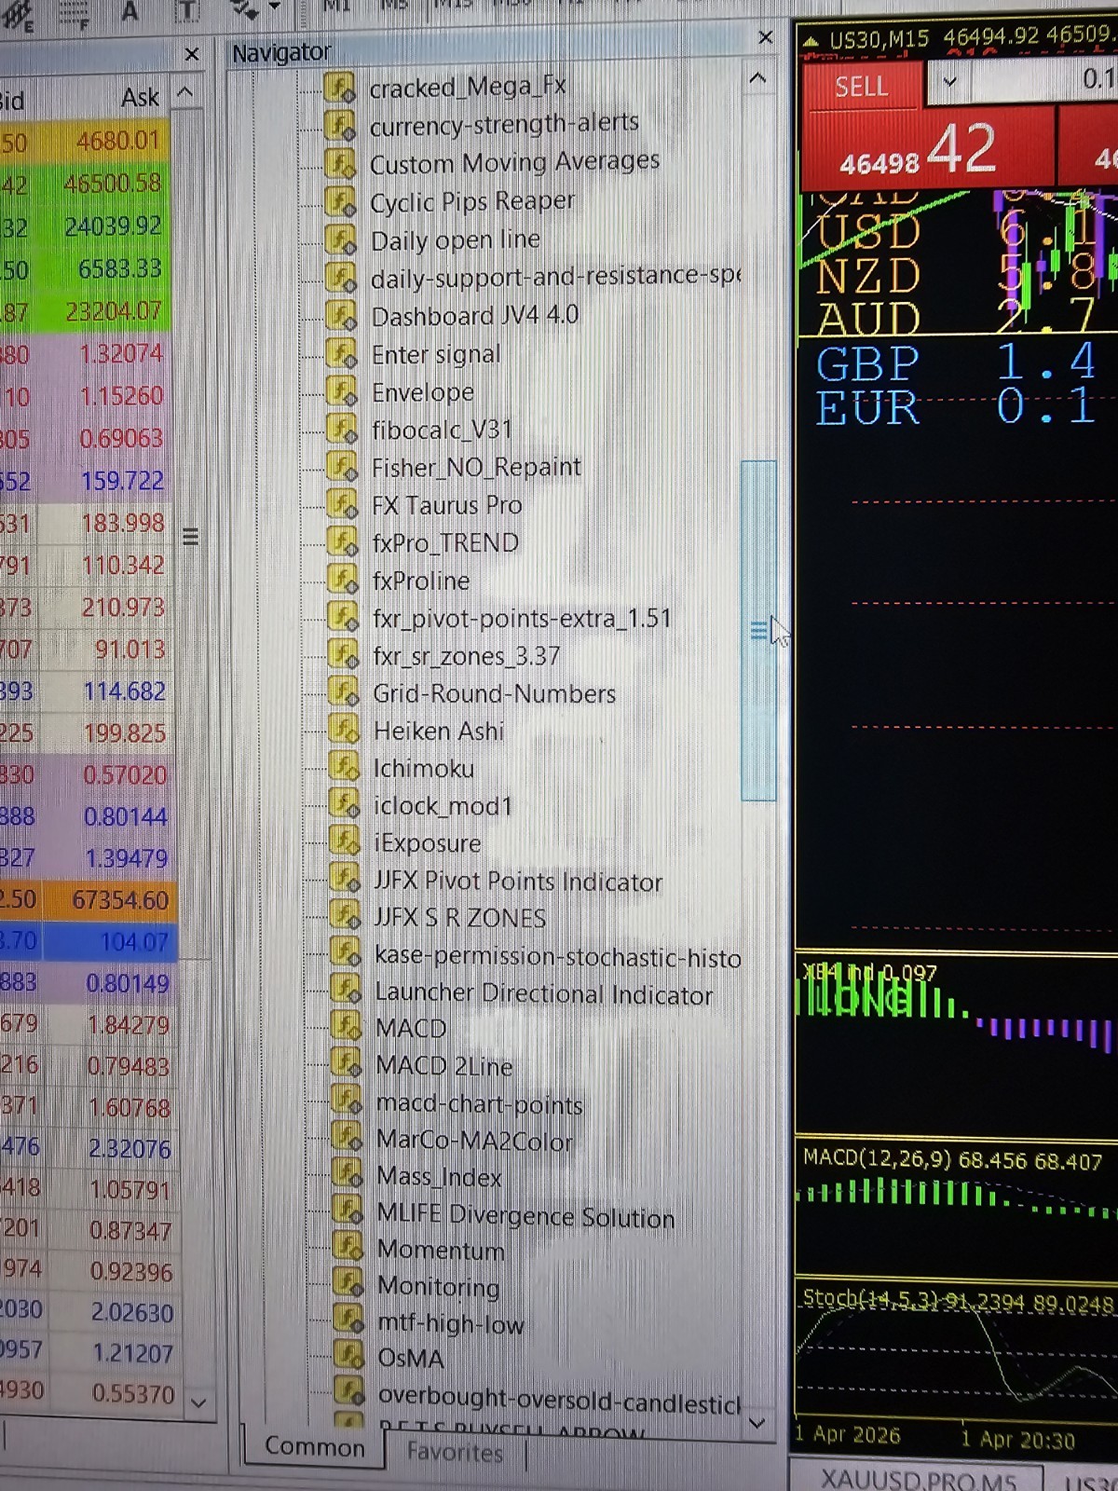This screenshot has width=1118, height=1491.
Task: Click the 104.07 ask price cell
Action: coord(134,942)
